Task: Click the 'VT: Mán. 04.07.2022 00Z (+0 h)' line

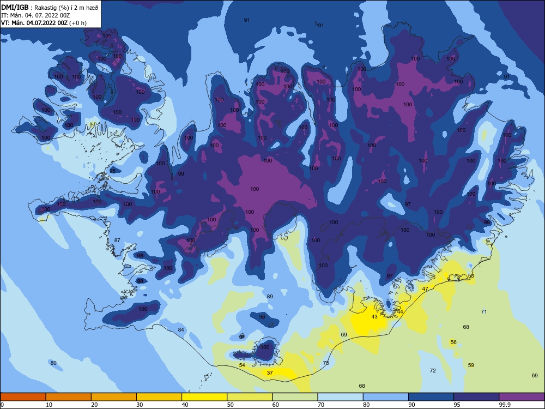Action: point(44,23)
